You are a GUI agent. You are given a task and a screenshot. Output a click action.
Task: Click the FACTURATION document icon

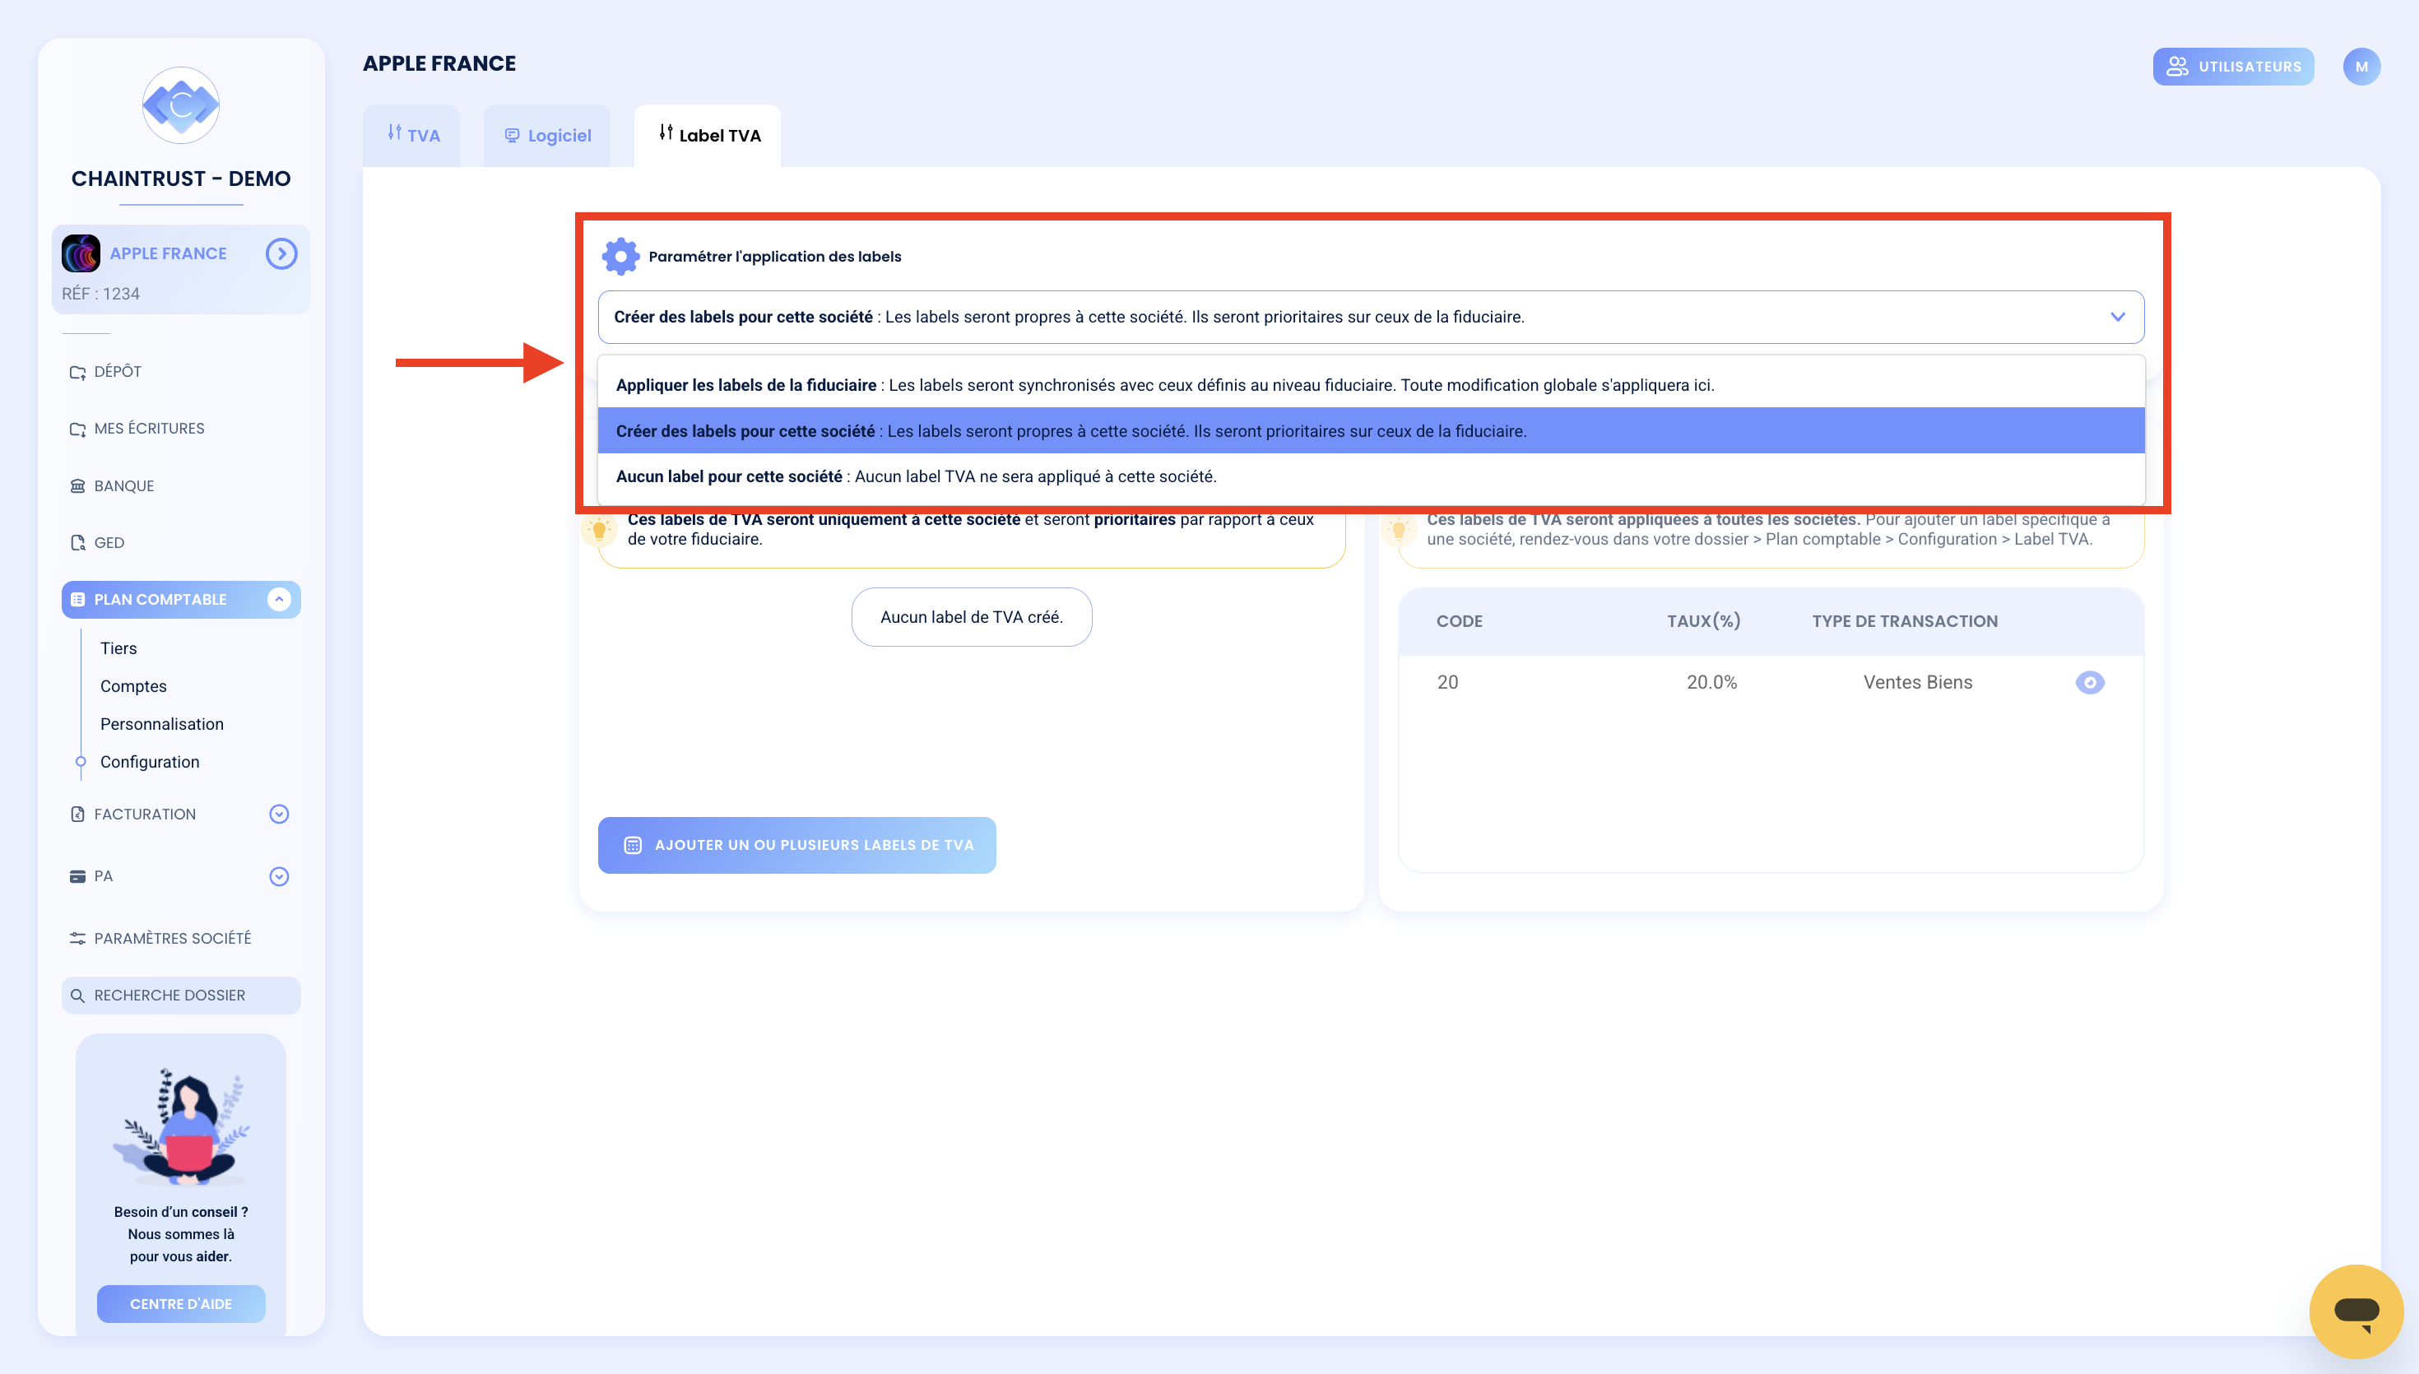77,814
